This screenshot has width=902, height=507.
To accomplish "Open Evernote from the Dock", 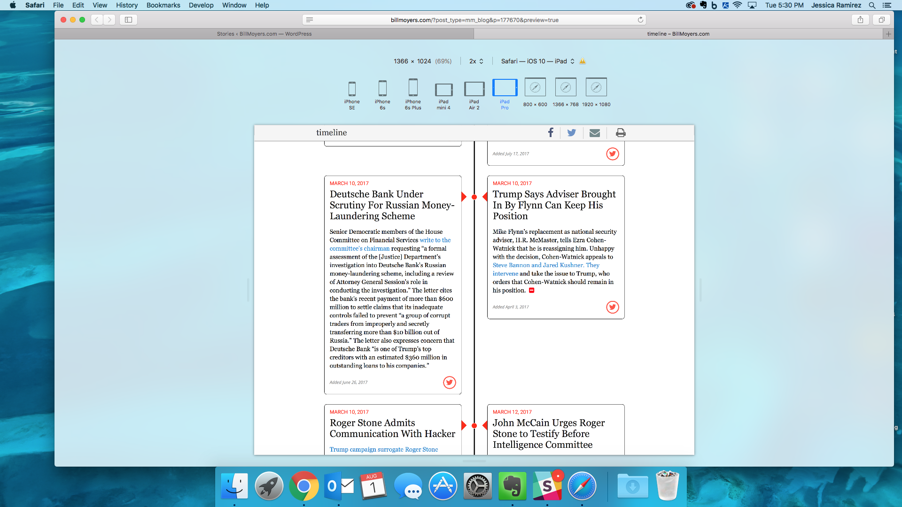I will (512, 486).
